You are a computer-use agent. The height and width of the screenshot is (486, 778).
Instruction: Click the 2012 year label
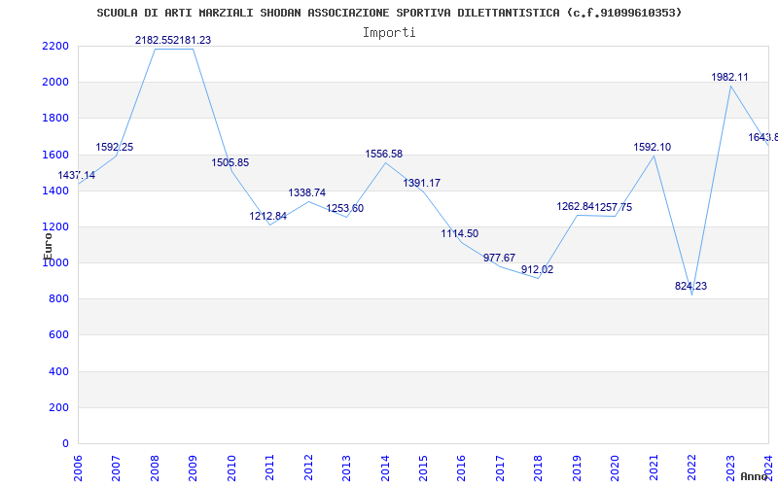click(x=308, y=468)
